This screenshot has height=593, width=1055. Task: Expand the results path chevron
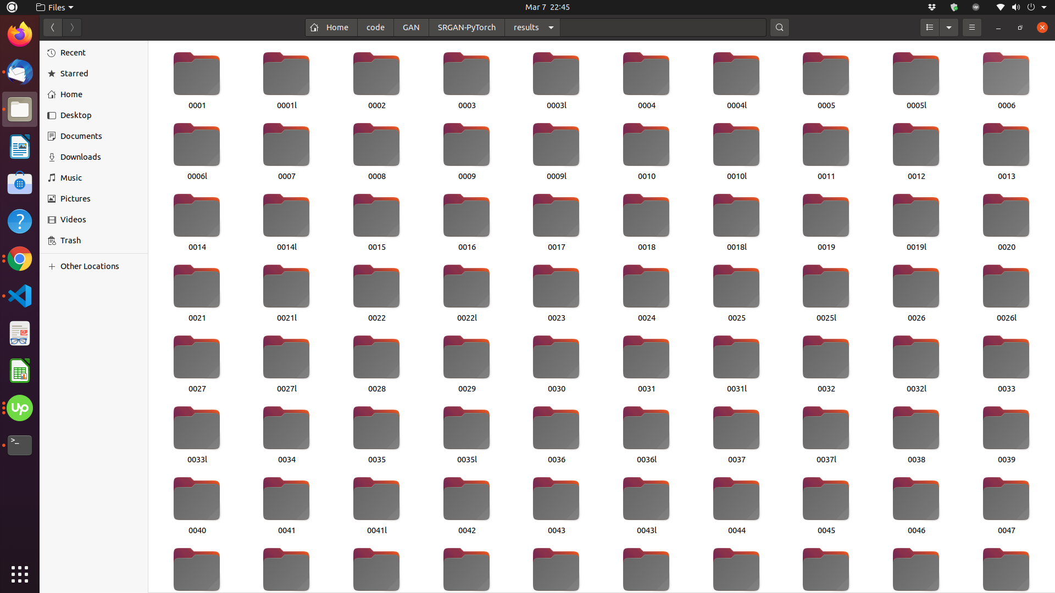pos(551,27)
